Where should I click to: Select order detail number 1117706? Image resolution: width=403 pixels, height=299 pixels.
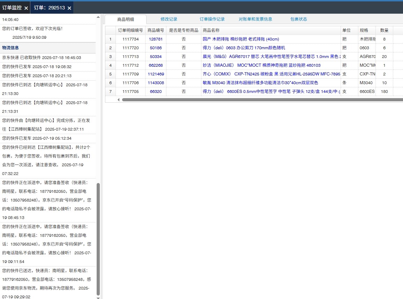click(x=130, y=83)
